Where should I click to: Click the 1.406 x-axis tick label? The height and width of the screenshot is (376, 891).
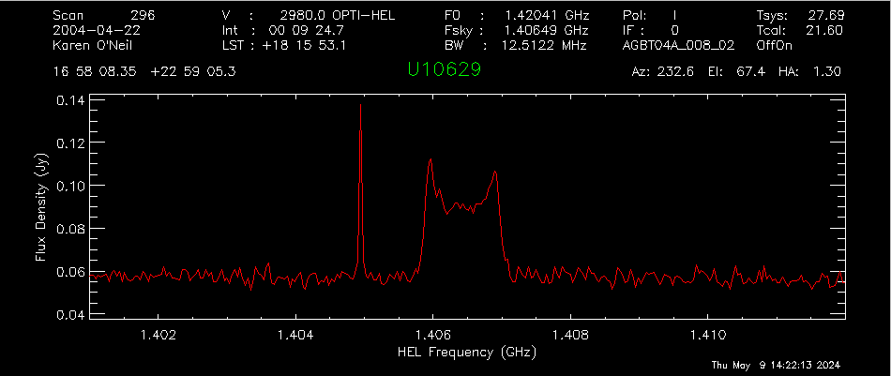(x=433, y=335)
